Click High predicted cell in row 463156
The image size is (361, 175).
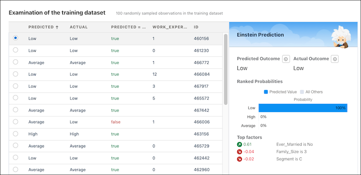pos(33,134)
